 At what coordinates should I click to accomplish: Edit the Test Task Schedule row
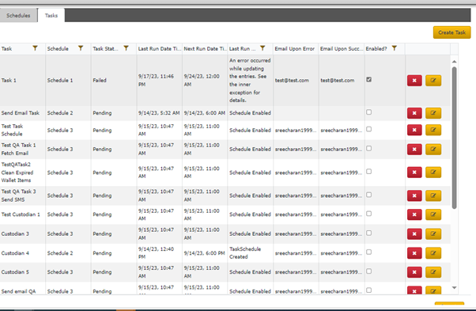tap(433, 130)
